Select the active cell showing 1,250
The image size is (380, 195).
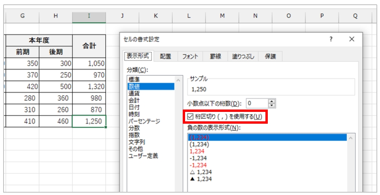pos(89,121)
